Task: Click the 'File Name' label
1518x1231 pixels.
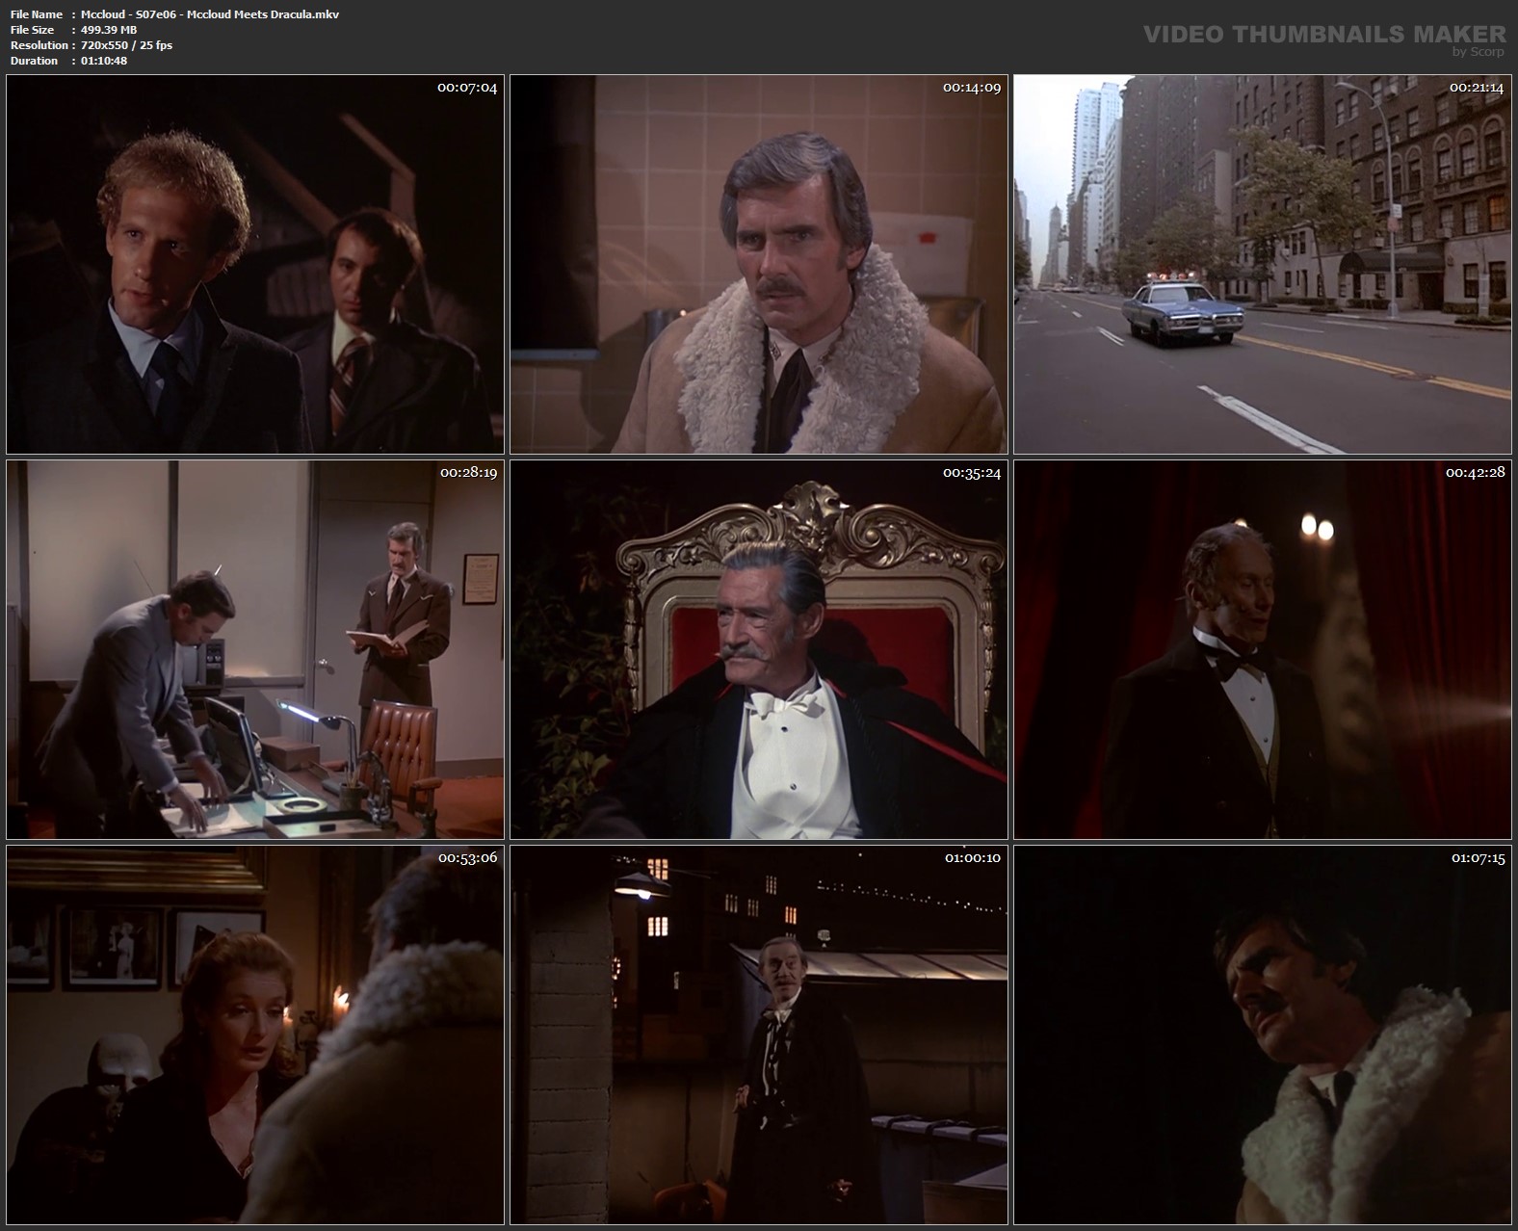Action: [x=37, y=14]
